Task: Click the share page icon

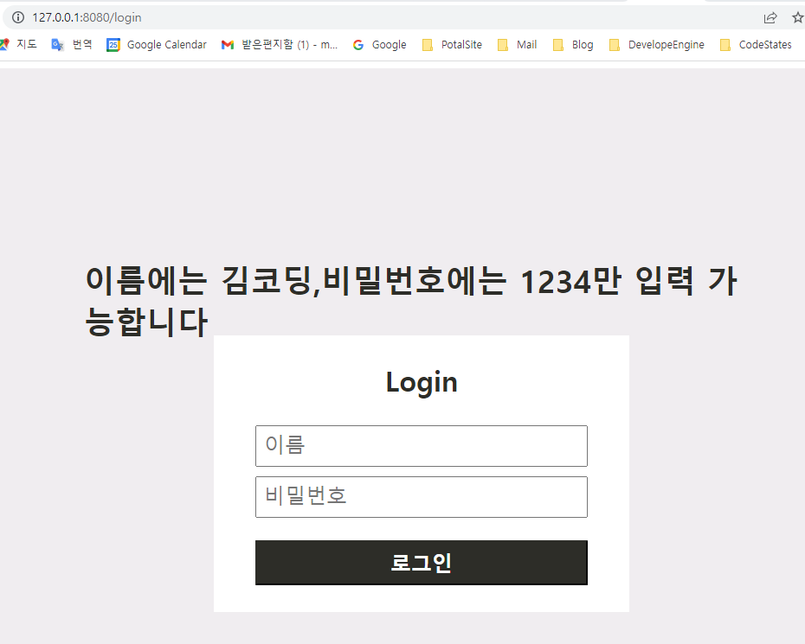Action: 770,18
